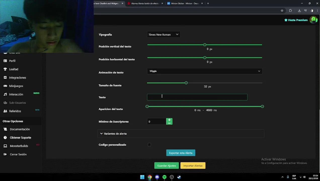Click the 4600 ms end time value
This screenshot has width=320, height=181.
[211, 110]
